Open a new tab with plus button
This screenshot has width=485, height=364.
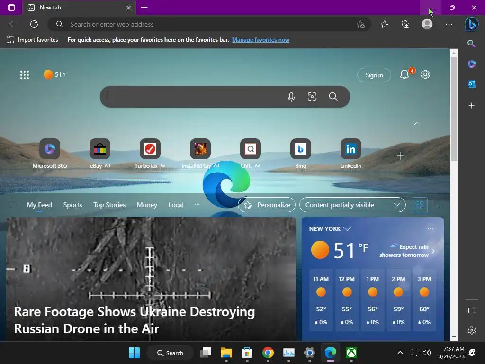pyautogui.click(x=144, y=8)
